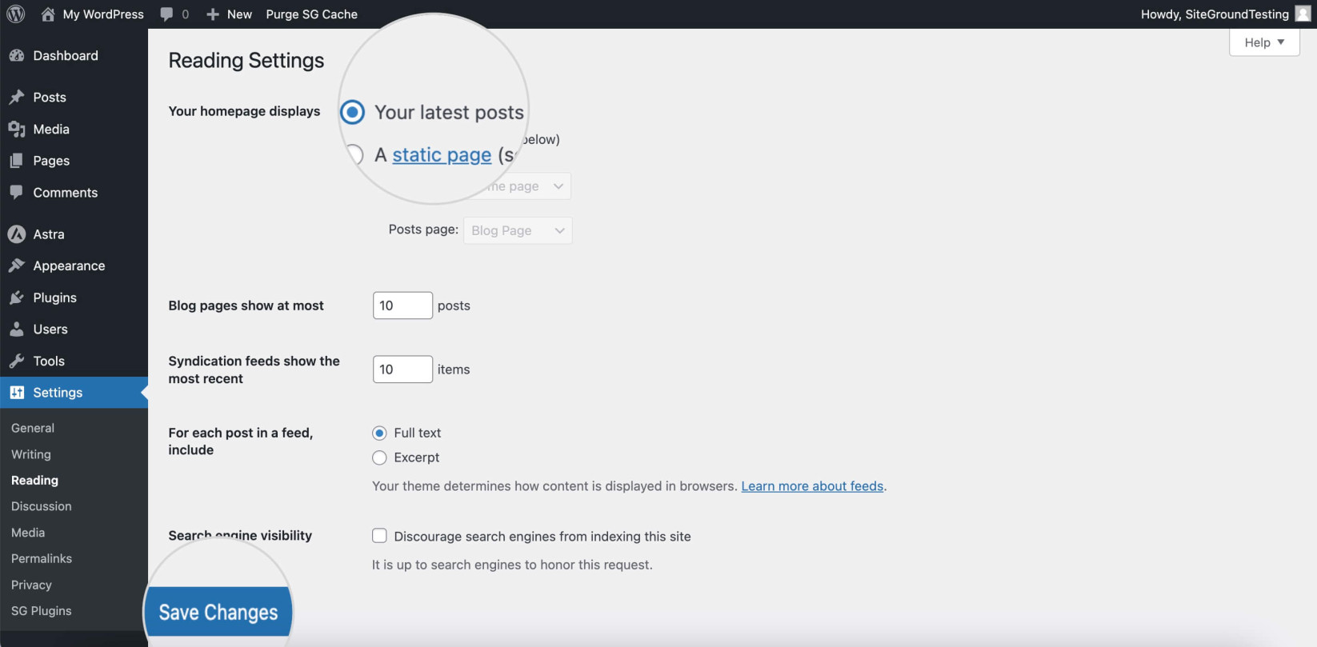Click Syndication feeds items number field

402,369
